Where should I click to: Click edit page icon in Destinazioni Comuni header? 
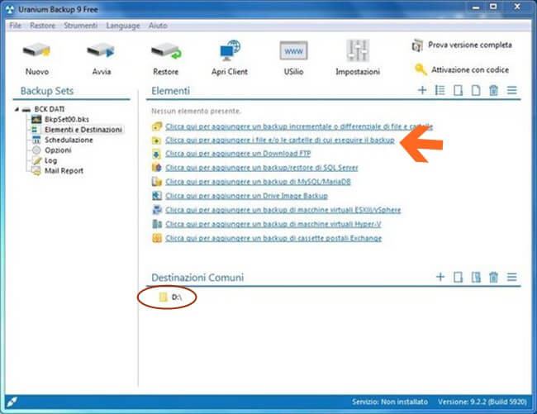point(458,277)
